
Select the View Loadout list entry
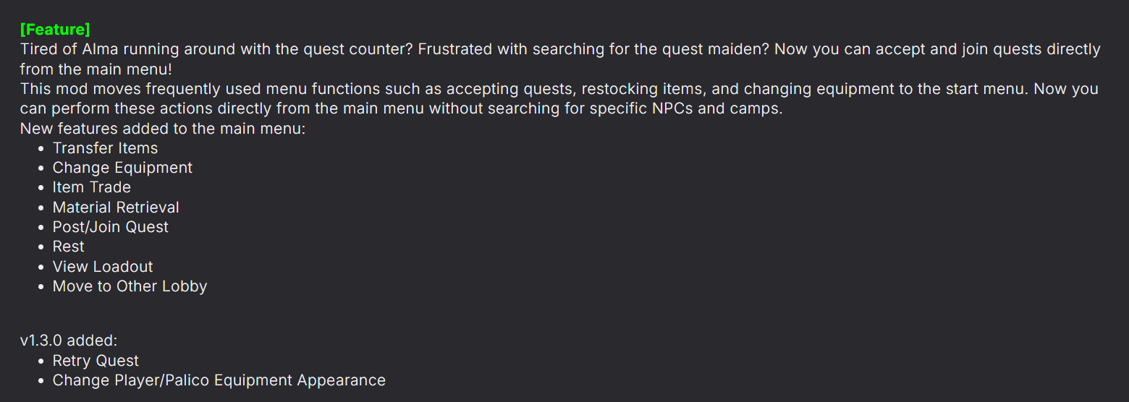(x=103, y=267)
